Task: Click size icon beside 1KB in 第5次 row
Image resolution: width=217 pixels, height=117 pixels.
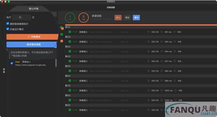Action: click(175, 71)
